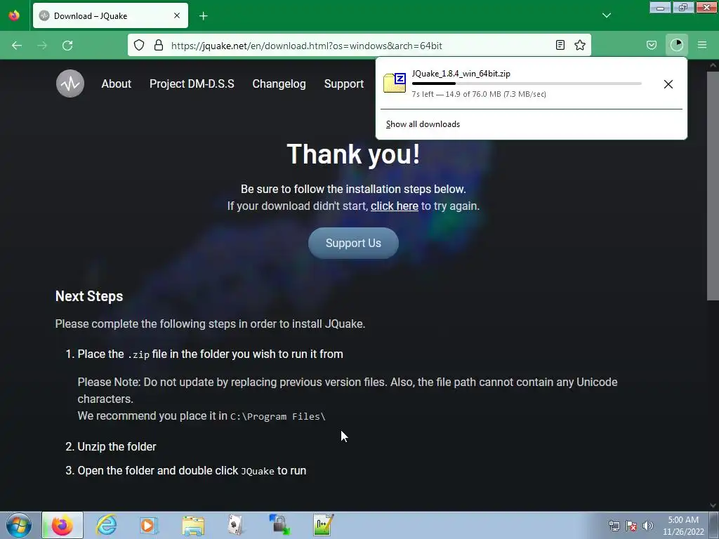The height and width of the screenshot is (539, 719).
Task: Go back with the browser back arrow
Action: [x=17, y=46]
